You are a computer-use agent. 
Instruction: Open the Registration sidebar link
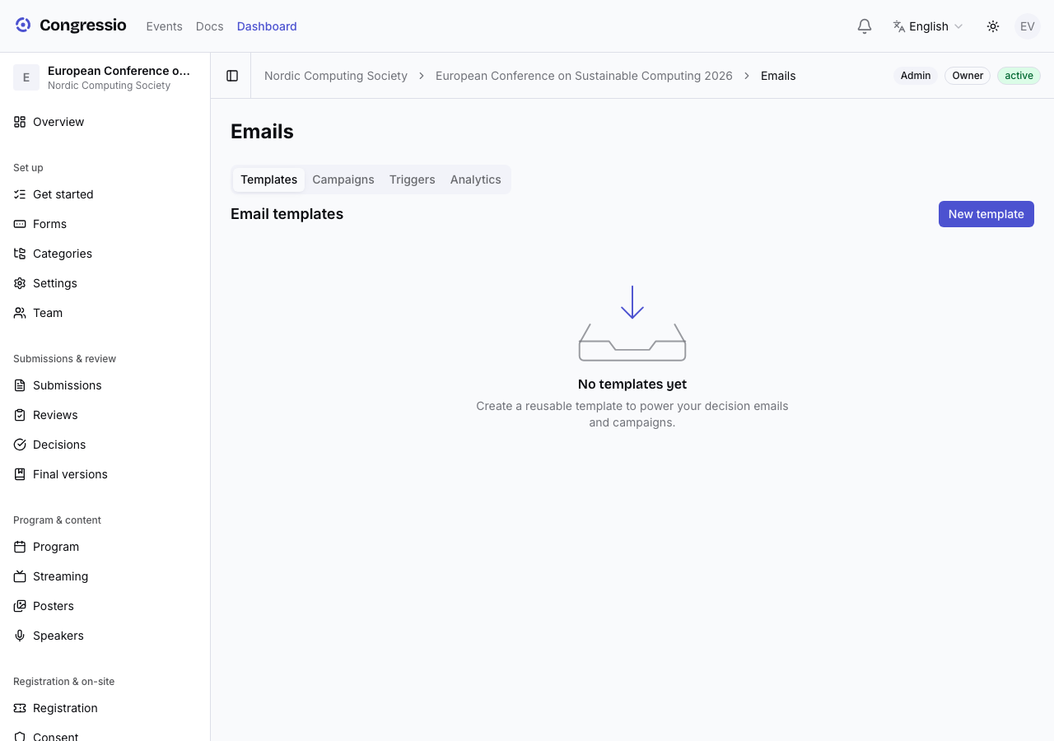tap(105, 708)
